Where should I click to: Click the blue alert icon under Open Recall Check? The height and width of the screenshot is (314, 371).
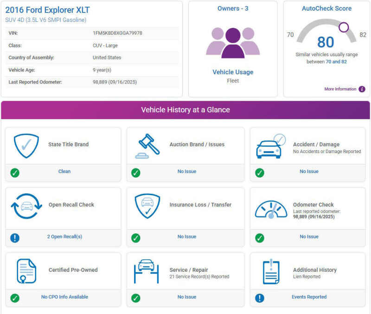[15, 238]
